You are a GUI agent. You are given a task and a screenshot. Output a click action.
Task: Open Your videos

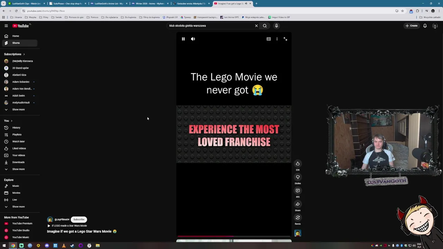pos(19,155)
